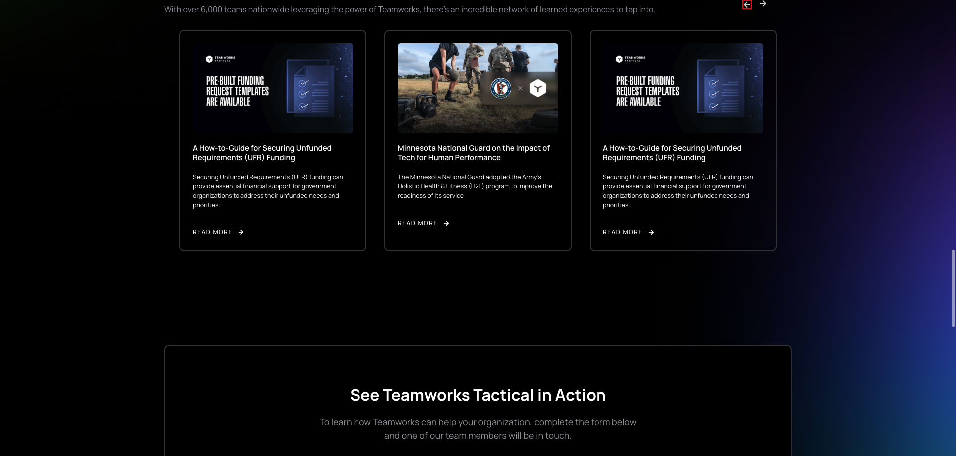Viewport: 956px width, 456px height.
Task: Open READ MORE on the rightmost card
Action: coord(622,232)
